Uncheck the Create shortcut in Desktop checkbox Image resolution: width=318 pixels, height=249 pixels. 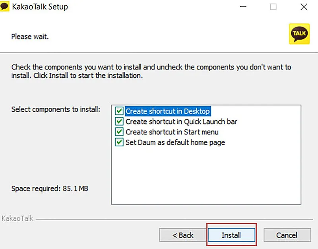point(119,111)
